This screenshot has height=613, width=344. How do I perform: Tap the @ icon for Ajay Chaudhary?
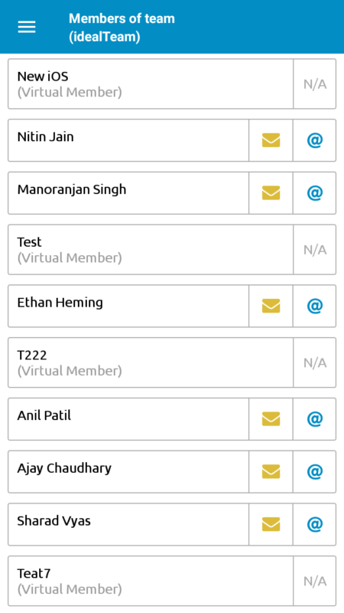314,472
